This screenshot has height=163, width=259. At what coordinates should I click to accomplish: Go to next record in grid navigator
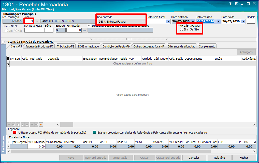[x=23, y=125]
